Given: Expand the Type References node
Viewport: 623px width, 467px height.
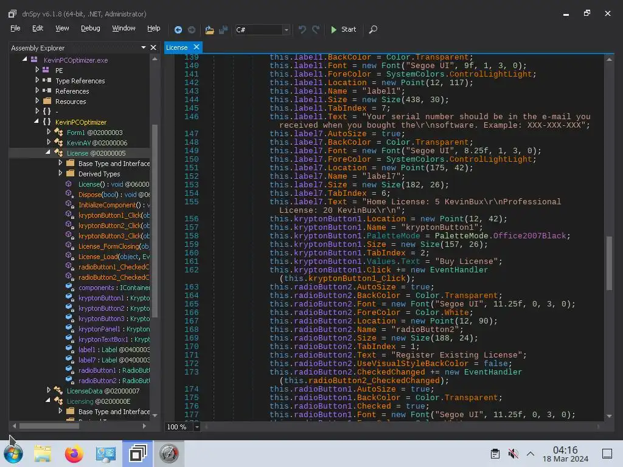Looking at the screenshot, I should (37, 80).
